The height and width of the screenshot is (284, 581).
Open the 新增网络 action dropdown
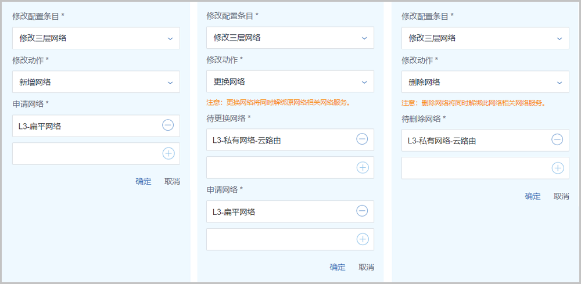96,82
